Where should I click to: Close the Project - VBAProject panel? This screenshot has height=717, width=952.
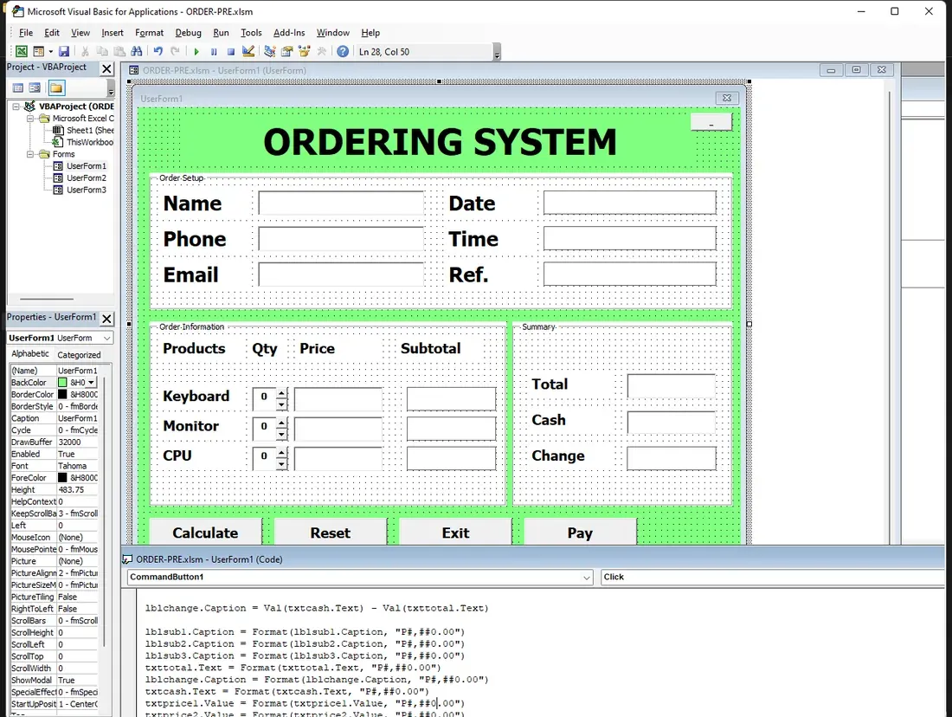106,68
